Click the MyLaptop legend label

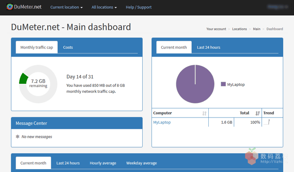click(236, 85)
